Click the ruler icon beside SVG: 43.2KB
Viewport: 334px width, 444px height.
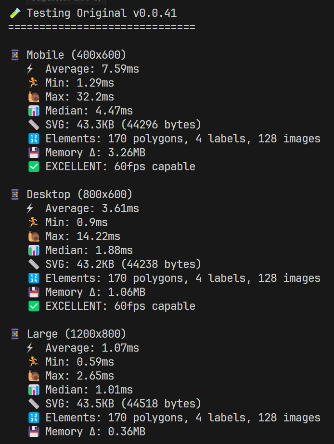(33, 265)
